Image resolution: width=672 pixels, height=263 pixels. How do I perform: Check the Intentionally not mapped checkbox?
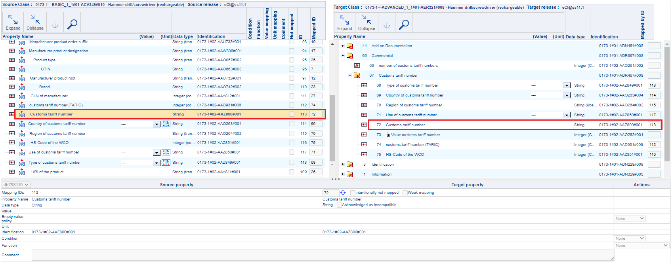[x=353, y=193]
